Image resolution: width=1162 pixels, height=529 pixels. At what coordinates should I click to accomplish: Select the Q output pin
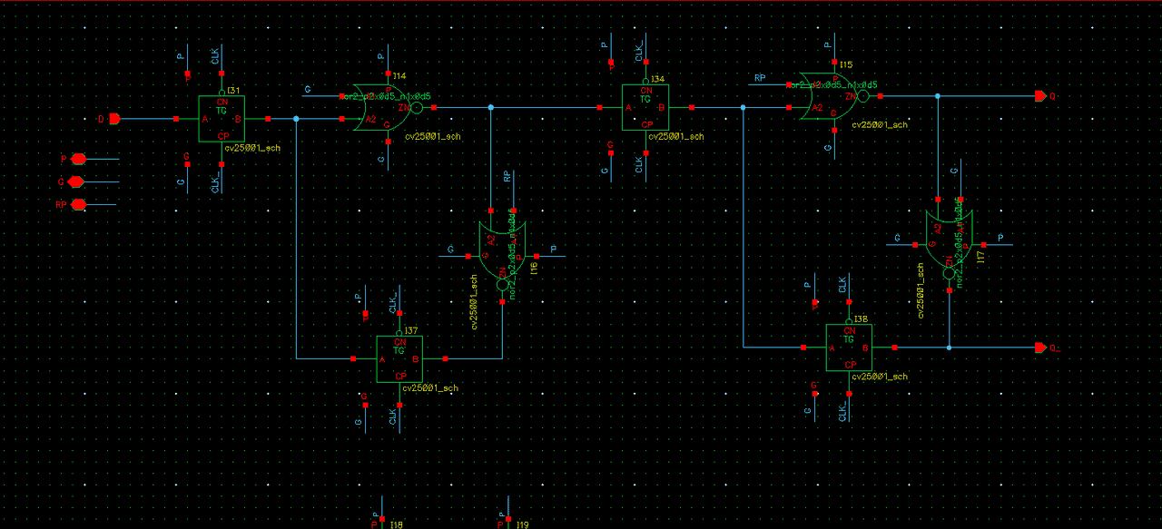pos(1039,95)
